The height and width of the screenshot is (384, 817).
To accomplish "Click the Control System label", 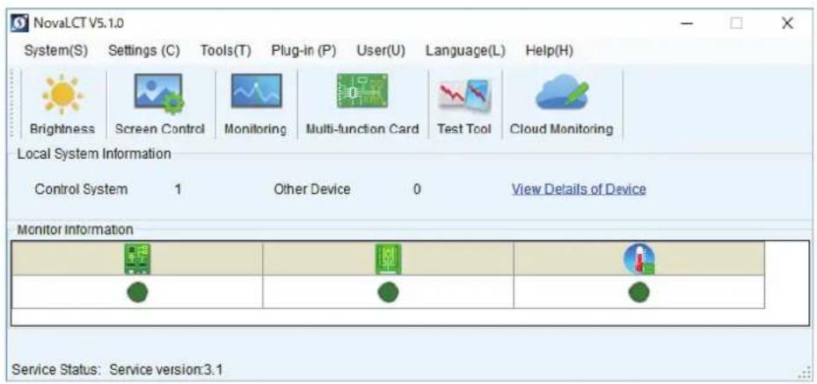I will 81,190.
